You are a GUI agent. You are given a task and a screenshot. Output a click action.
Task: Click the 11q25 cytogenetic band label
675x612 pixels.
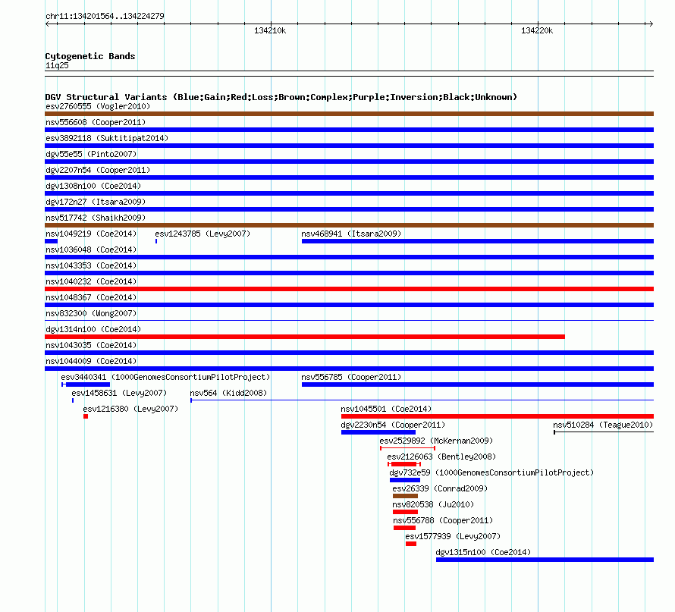[x=57, y=65]
